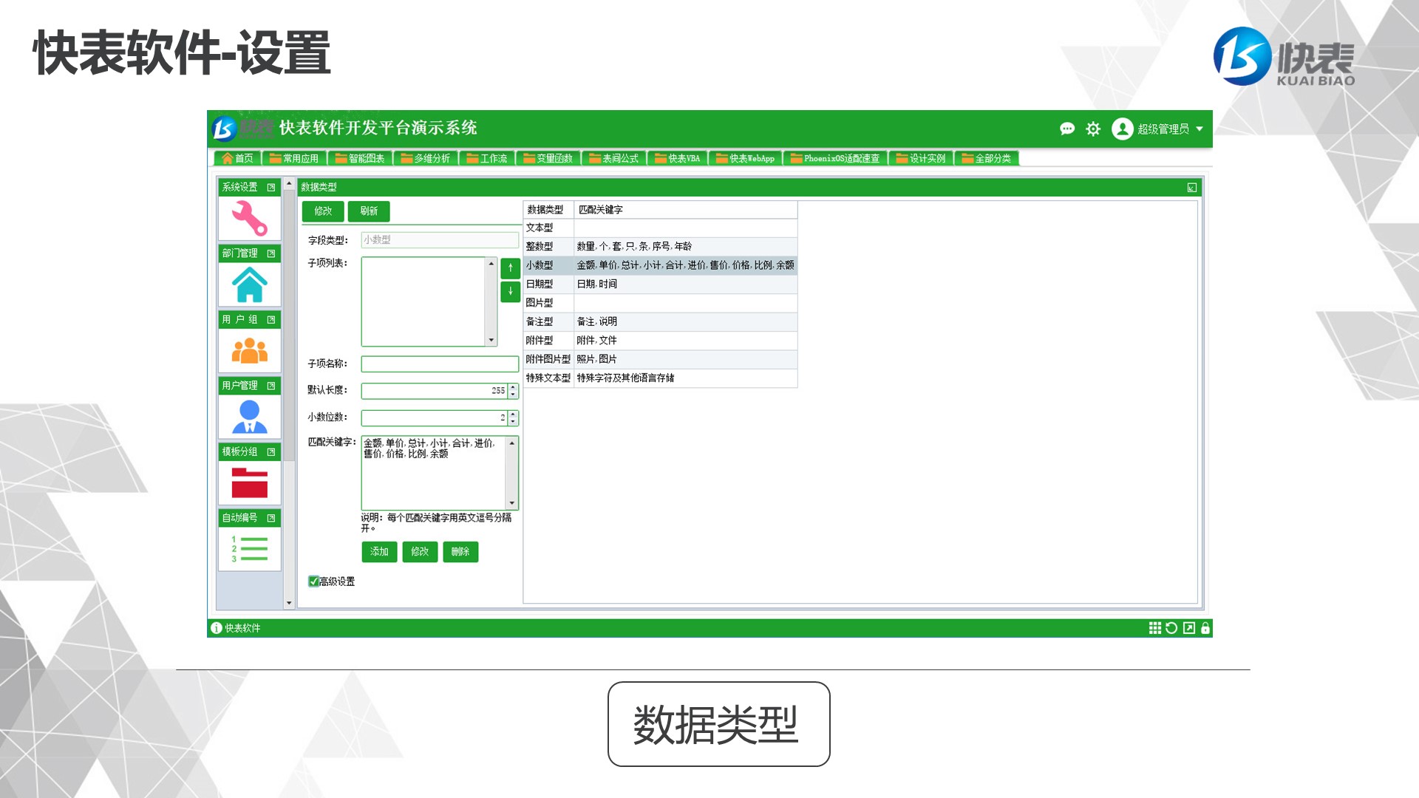Select the 备注型 row
The width and height of the screenshot is (1419, 798).
[x=660, y=322]
